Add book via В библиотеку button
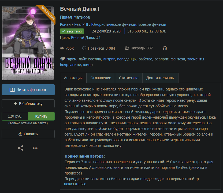Viewport: 223px width, 193px height. tap(28, 104)
